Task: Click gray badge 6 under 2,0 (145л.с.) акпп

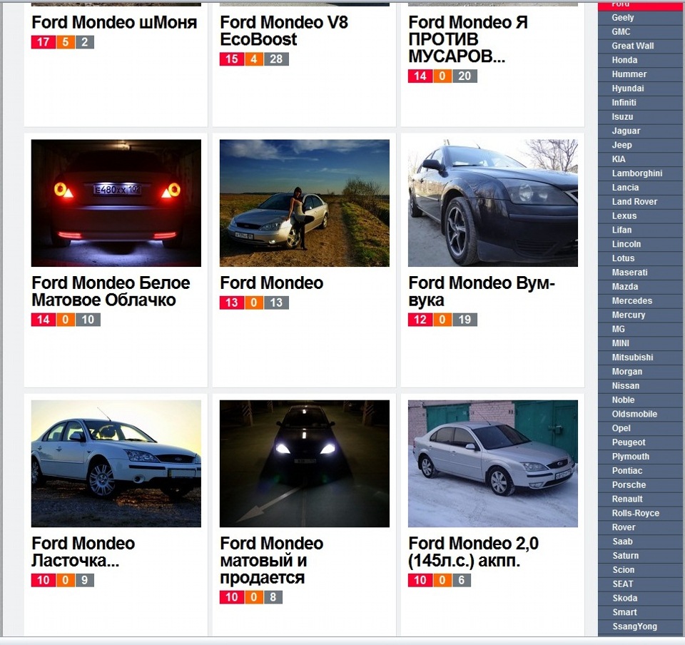Action: pos(462,580)
